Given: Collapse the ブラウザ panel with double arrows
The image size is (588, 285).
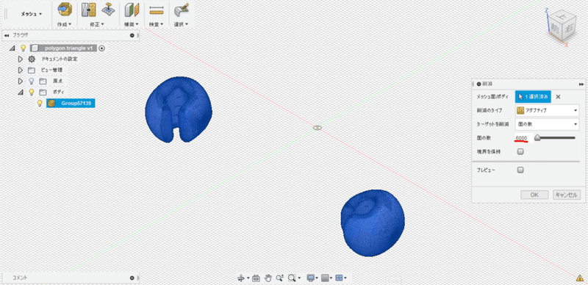Looking at the screenshot, I should [x=6, y=35].
